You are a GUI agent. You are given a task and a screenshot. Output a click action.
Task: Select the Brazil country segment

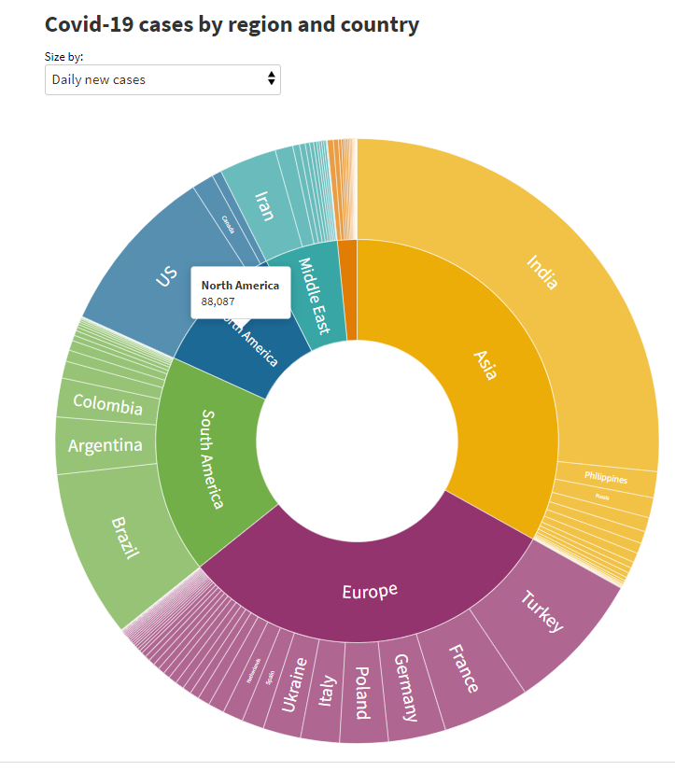click(124, 537)
